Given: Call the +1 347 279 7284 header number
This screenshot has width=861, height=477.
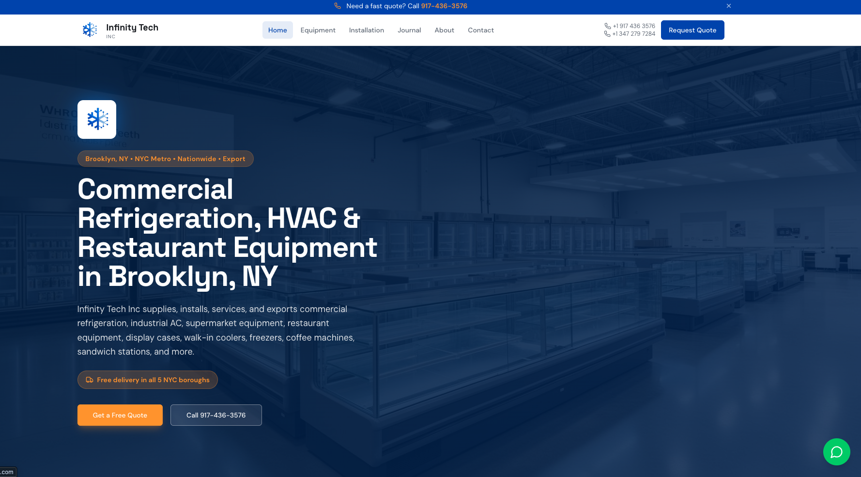Looking at the screenshot, I should coord(634,34).
